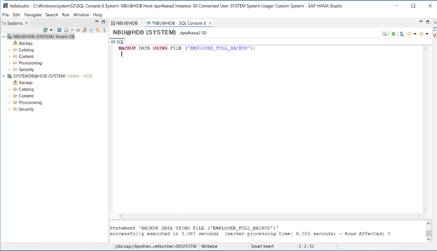
Task: Expand Provisioning under SYSTEMDB@HDB
Action: pos(9,103)
